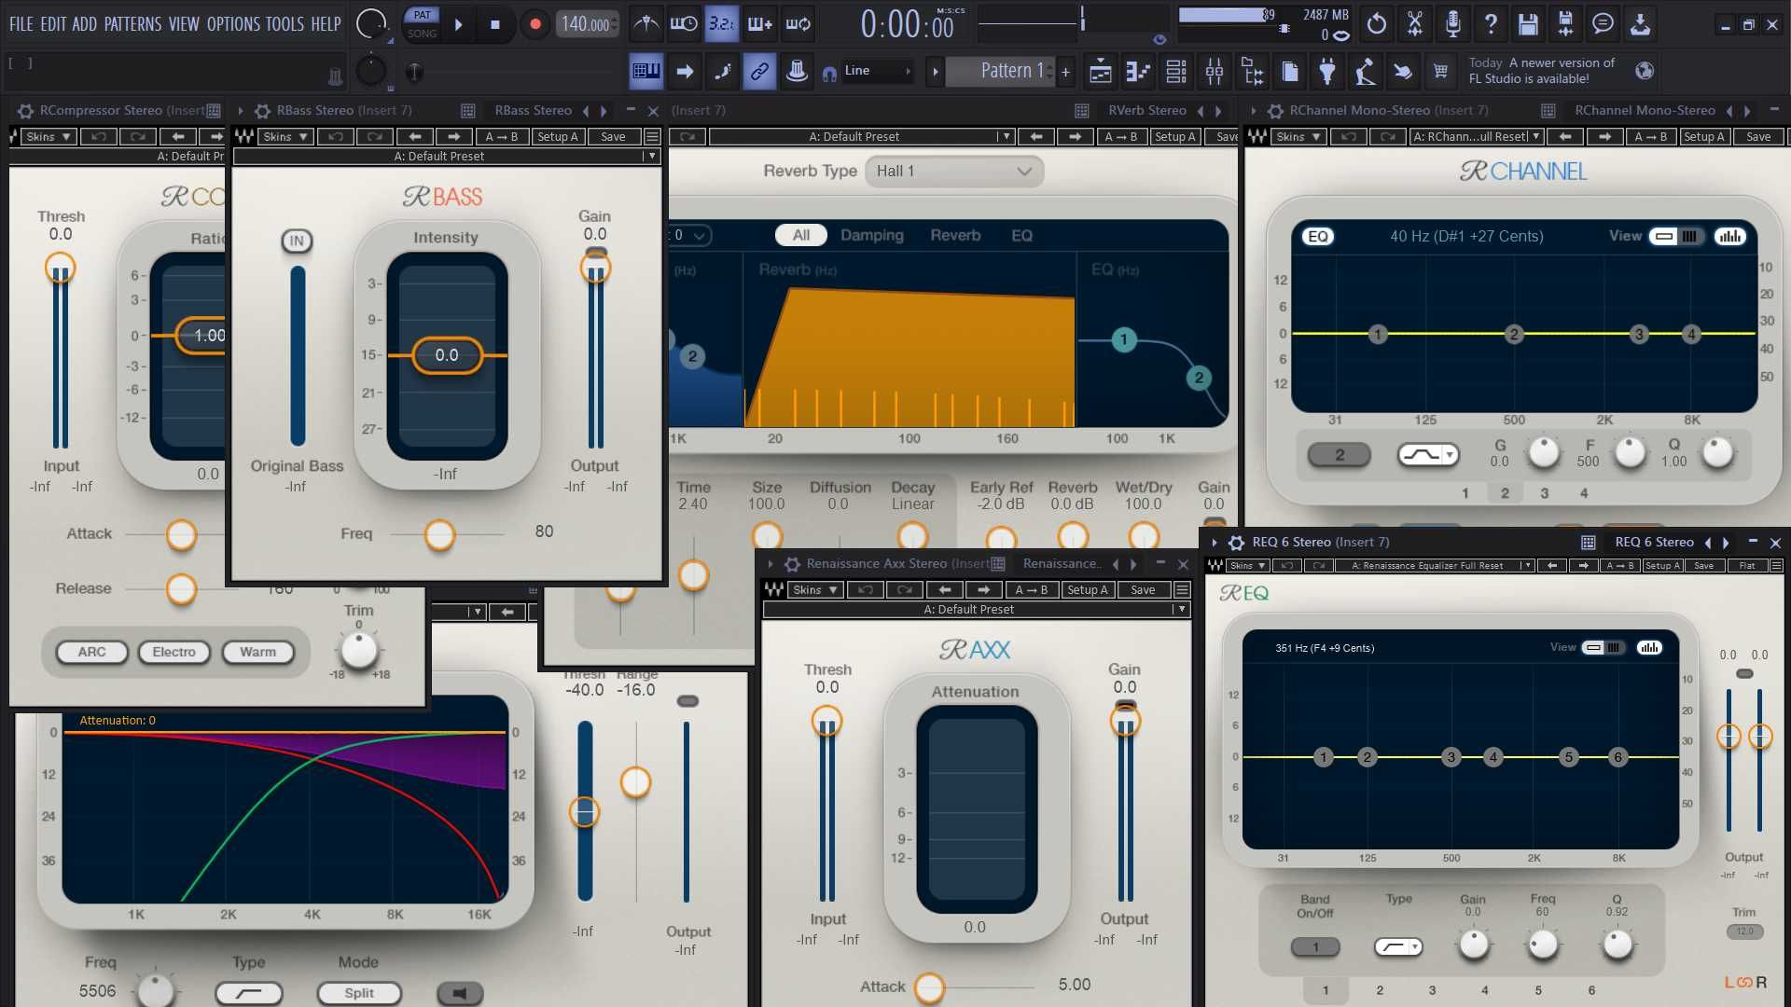Toggle the link/multilink controllers icon
The image size is (1791, 1007).
759,71
